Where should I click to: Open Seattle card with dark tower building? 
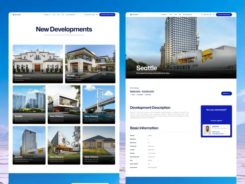(29, 145)
